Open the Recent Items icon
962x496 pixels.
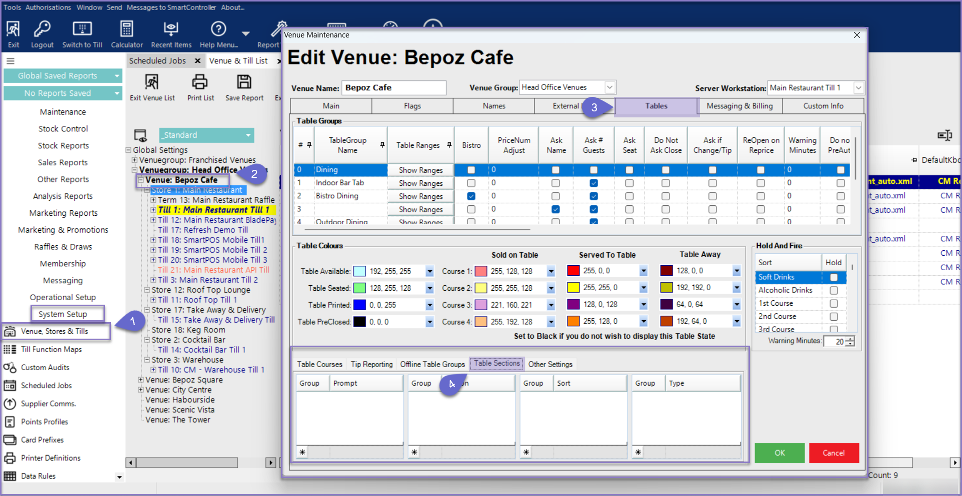pos(171,29)
